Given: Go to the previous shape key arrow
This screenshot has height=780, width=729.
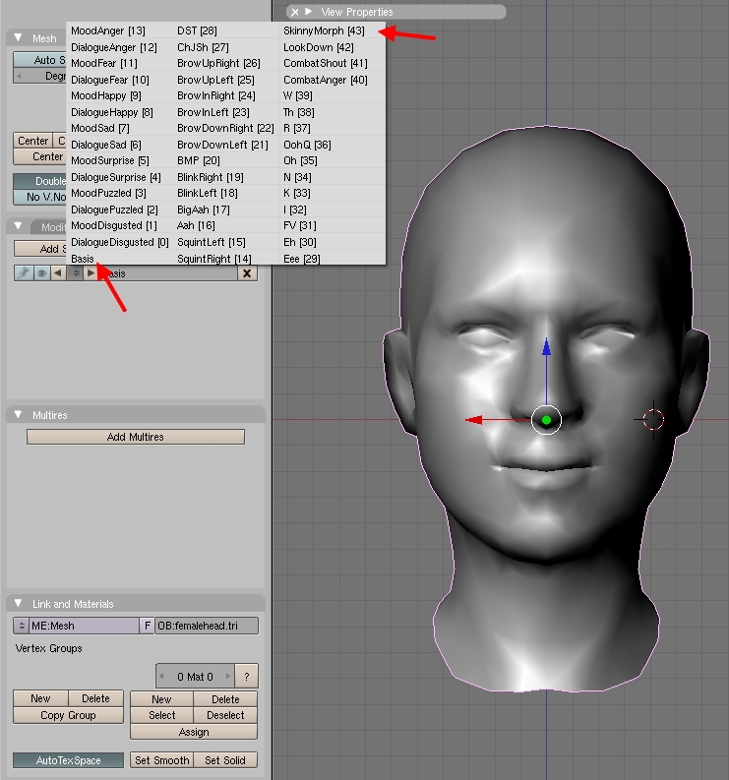Looking at the screenshot, I should click(x=57, y=273).
